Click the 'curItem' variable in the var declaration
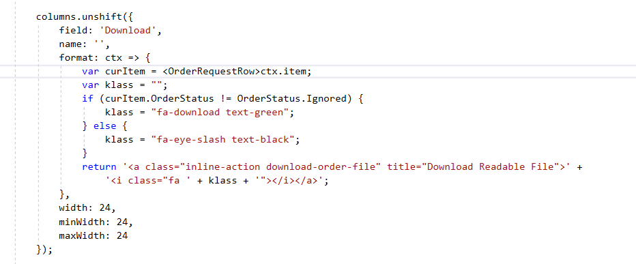 (126, 72)
